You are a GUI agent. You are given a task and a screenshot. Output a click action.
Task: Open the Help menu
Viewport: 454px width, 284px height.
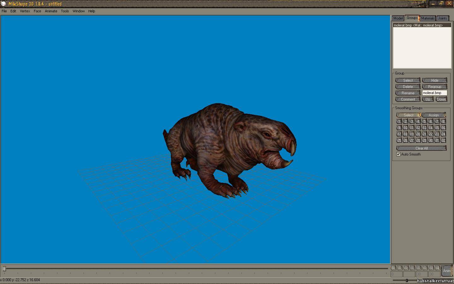click(x=91, y=11)
